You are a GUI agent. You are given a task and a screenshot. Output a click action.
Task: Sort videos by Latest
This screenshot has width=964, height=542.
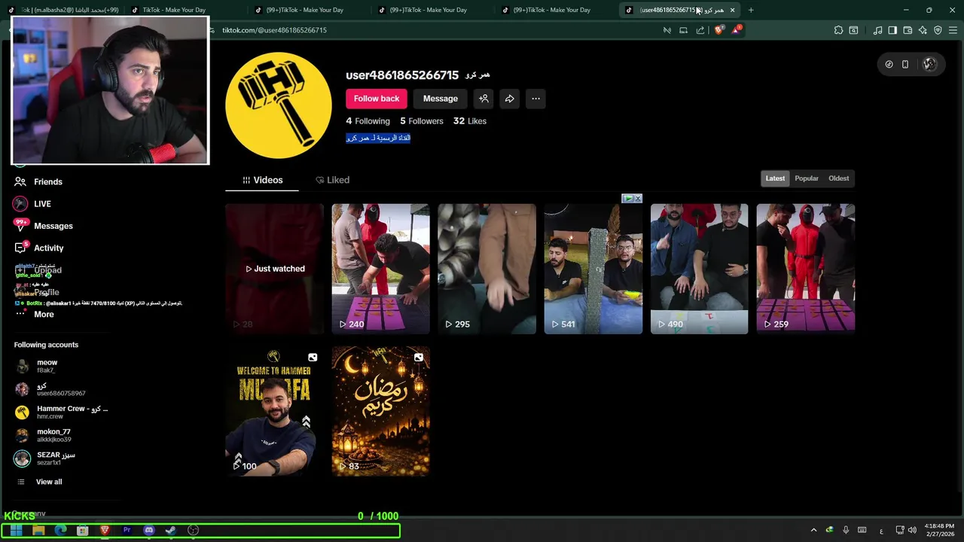(775, 178)
